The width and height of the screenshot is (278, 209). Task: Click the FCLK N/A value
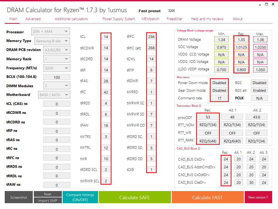coord(260,98)
